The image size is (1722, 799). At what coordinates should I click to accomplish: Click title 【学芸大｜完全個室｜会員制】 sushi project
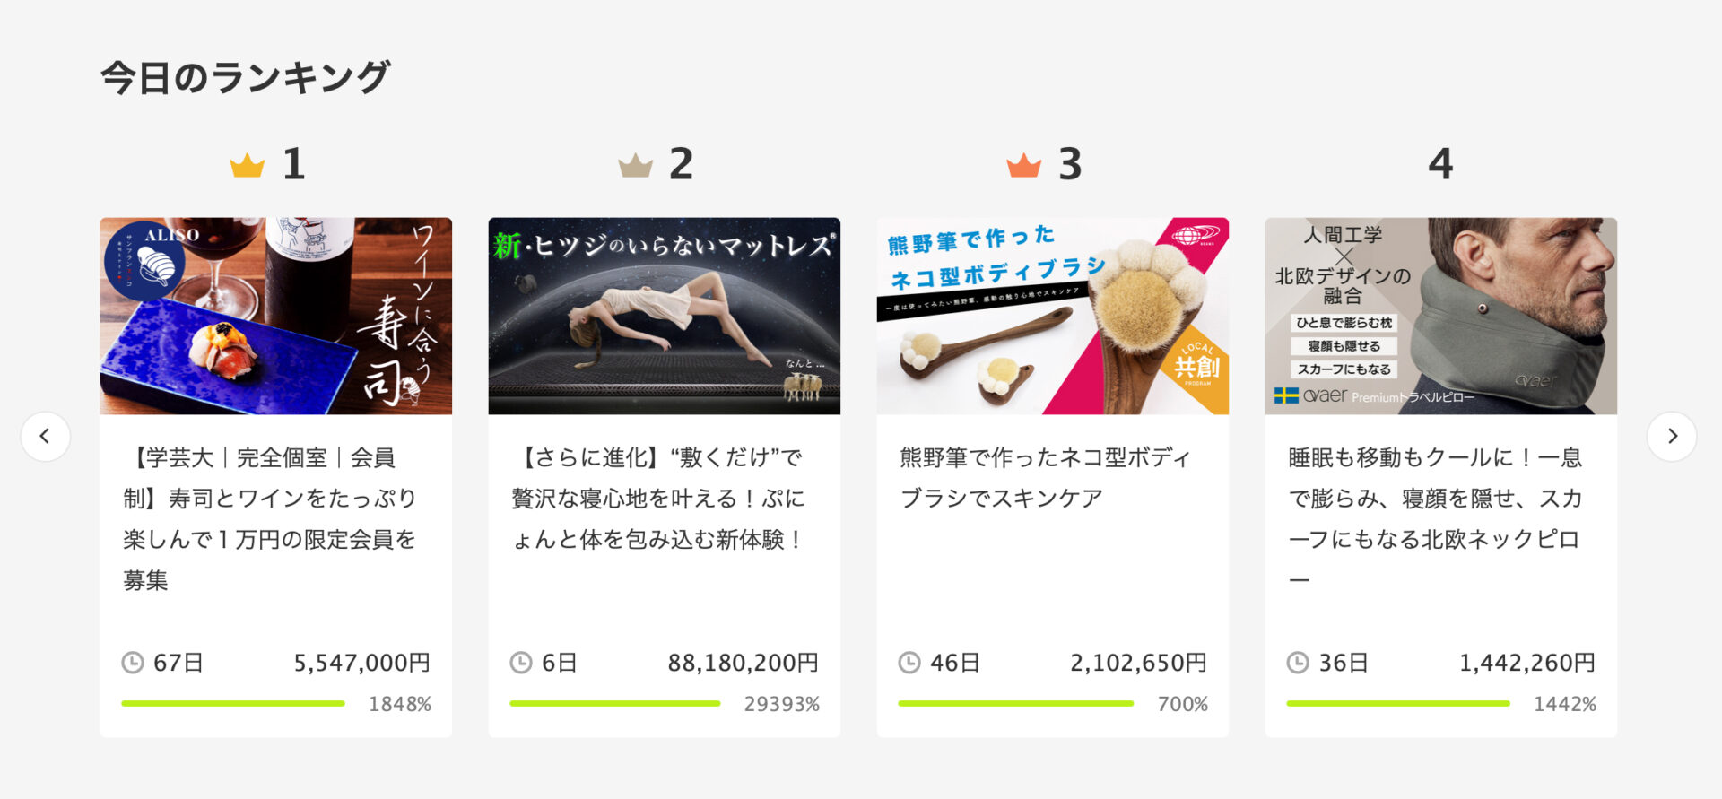pos(269,518)
